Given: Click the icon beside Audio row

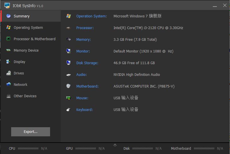Looking at the screenshot, I should coord(68,75).
